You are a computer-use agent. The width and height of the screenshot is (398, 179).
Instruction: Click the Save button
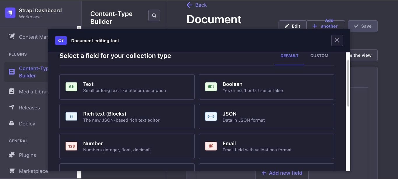(363, 26)
